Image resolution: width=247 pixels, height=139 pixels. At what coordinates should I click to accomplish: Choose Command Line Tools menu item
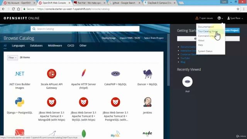pyautogui.click(x=211, y=36)
